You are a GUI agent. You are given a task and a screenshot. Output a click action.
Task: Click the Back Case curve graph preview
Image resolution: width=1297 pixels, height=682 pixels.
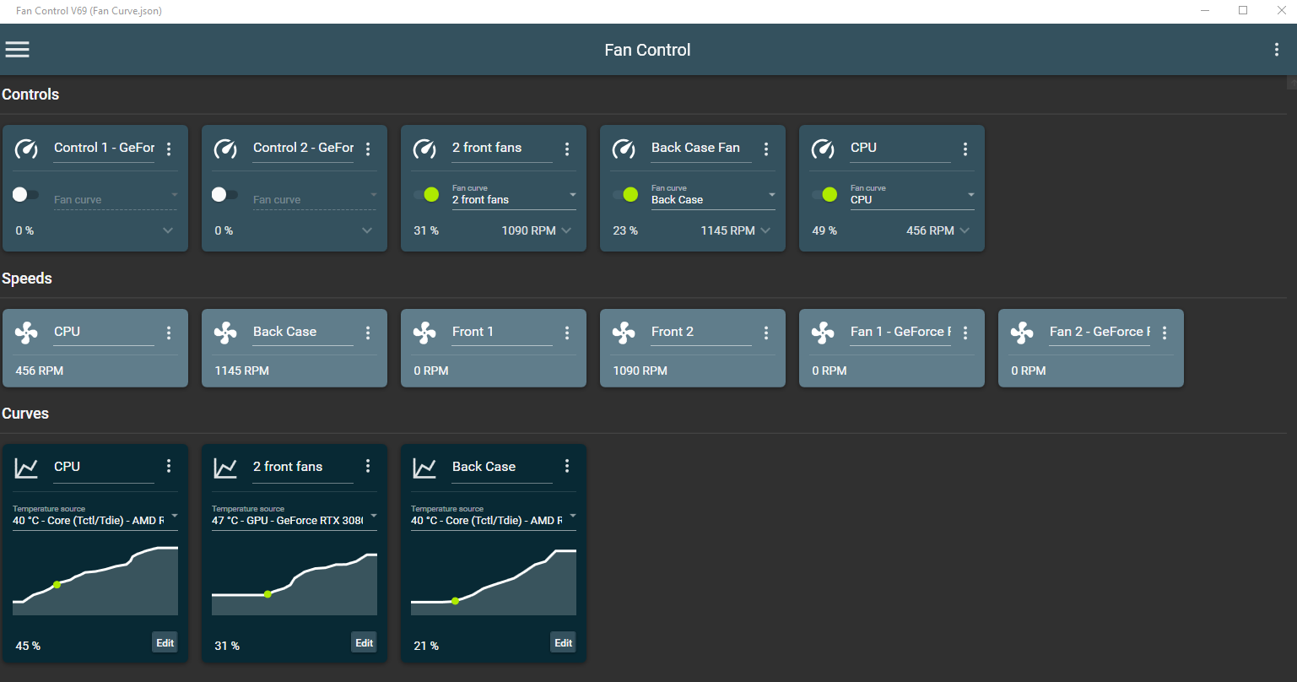494,581
